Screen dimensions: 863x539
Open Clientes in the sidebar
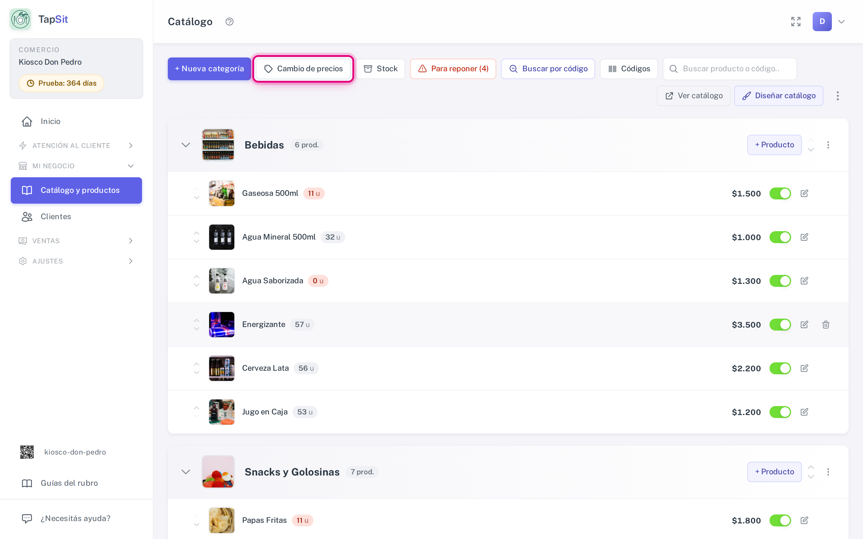click(x=76, y=217)
